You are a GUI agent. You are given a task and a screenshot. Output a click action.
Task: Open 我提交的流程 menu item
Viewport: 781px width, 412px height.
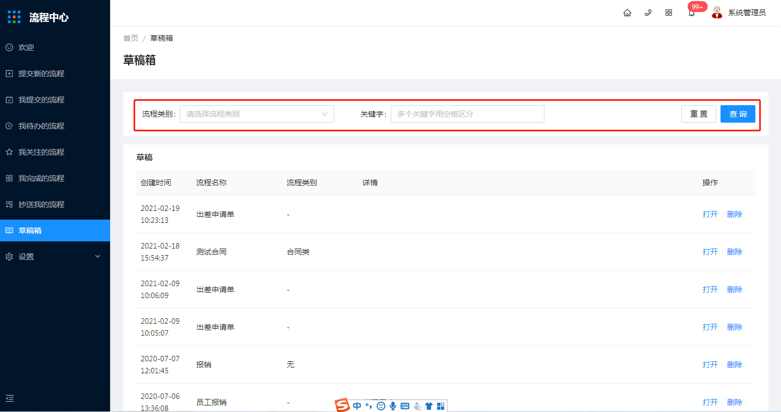click(x=55, y=100)
